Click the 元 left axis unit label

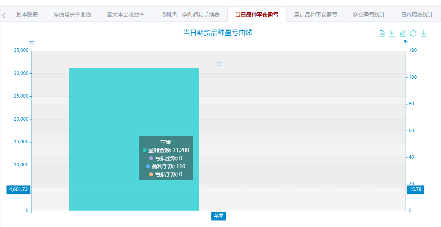click(x=32, y=42)
